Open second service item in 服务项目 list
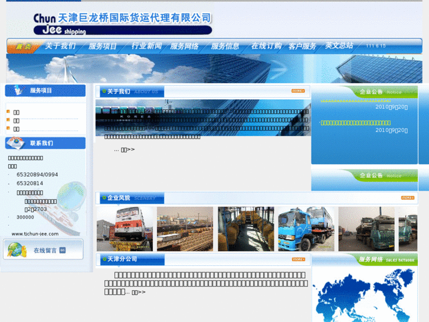Image resolution: width=429 pixels, height=322 pixels. [17, 121]
